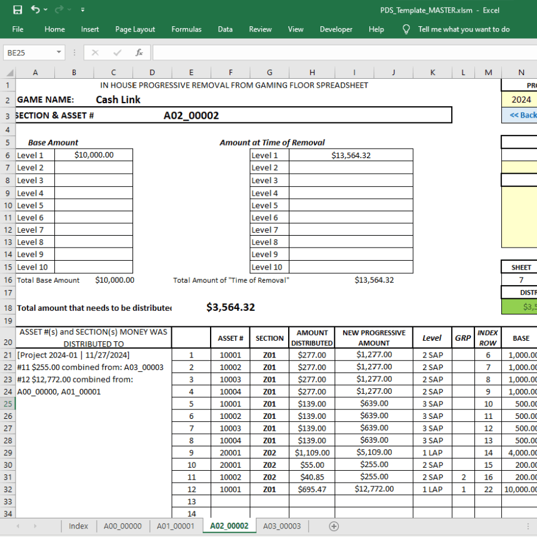Add a new sheet with the plus icon
Screen dimensions: 537x537
pyautogui.click(x=334, y=526)
